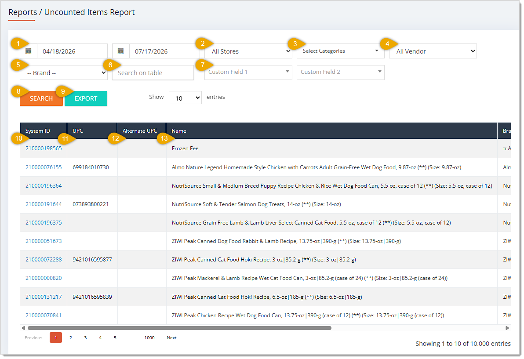Sort by UPC column header
The image size is (524, 359).
point(92,131)
